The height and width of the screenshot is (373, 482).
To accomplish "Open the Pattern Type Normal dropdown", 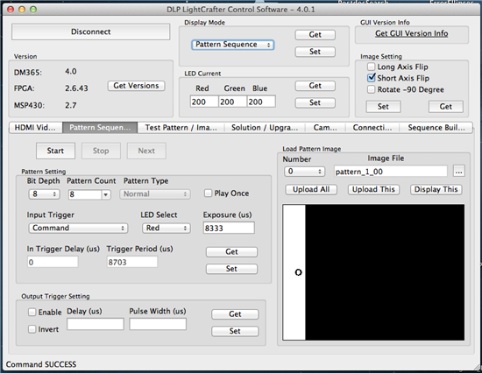I will pyautogui.click(x=155, y=194).
